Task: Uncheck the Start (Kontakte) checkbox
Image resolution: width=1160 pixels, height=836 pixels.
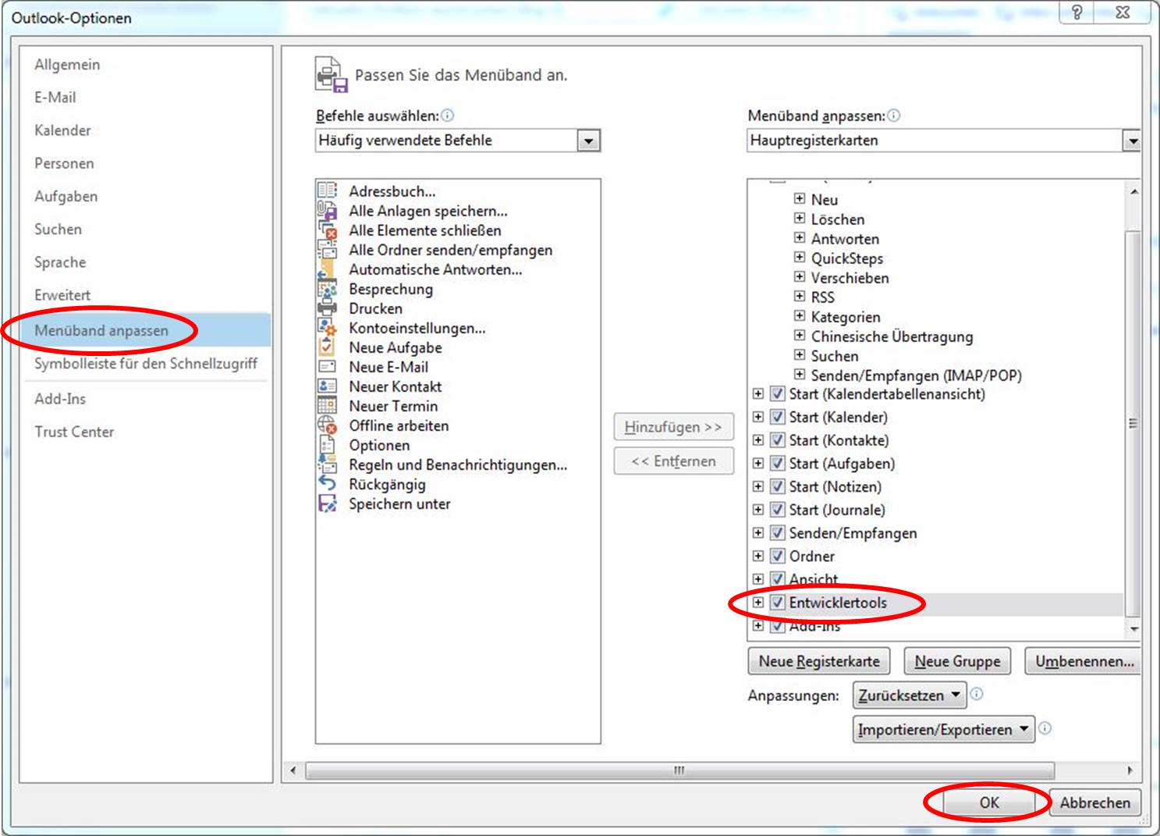Action: (777, 440)
